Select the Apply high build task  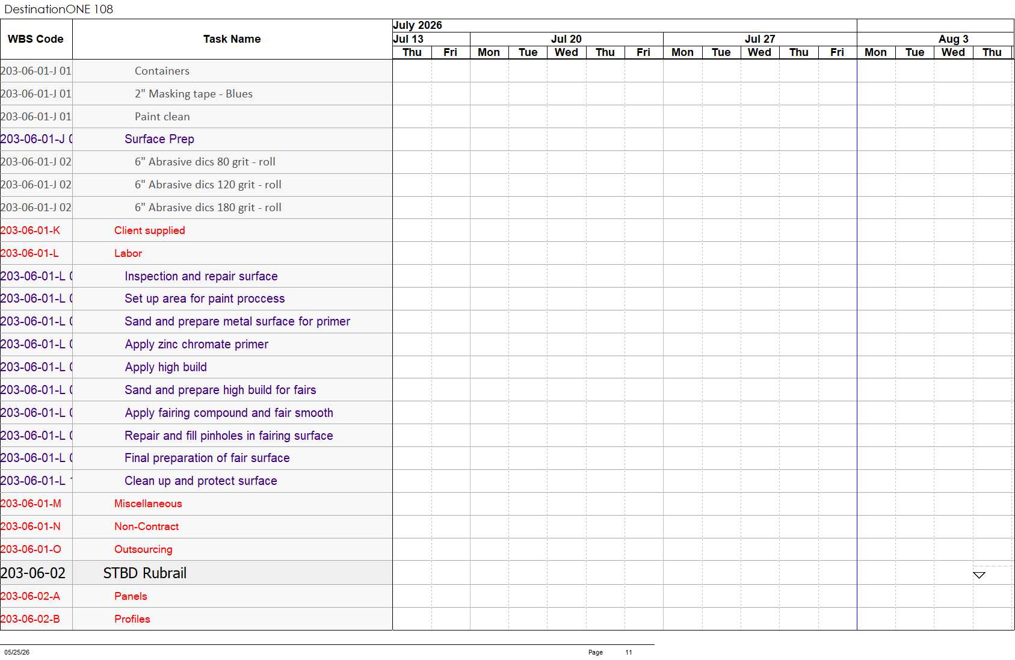coord(165,367)
